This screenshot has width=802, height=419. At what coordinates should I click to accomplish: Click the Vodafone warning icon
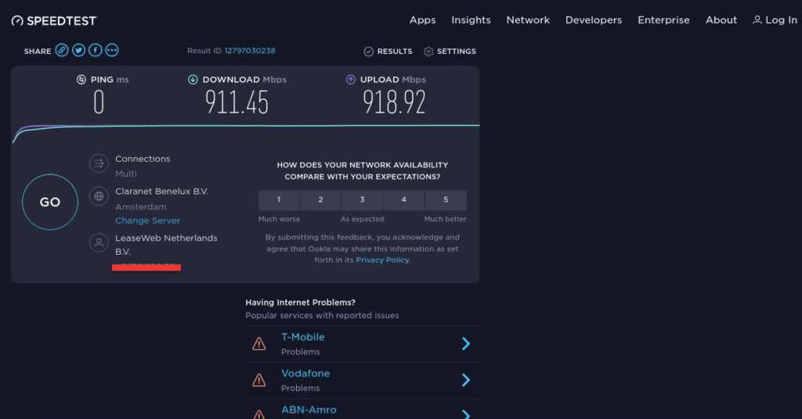click(259, 380)
